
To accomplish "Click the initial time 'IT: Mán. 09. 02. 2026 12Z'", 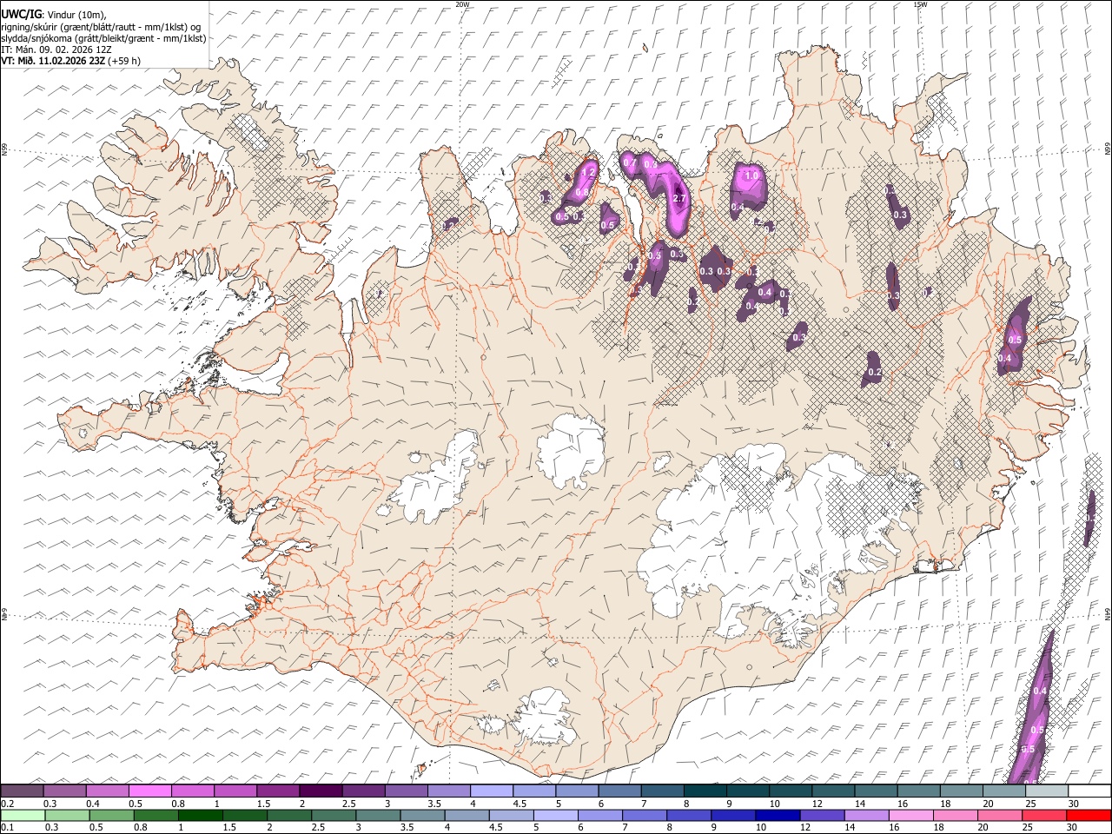I will tap(56, 50).
